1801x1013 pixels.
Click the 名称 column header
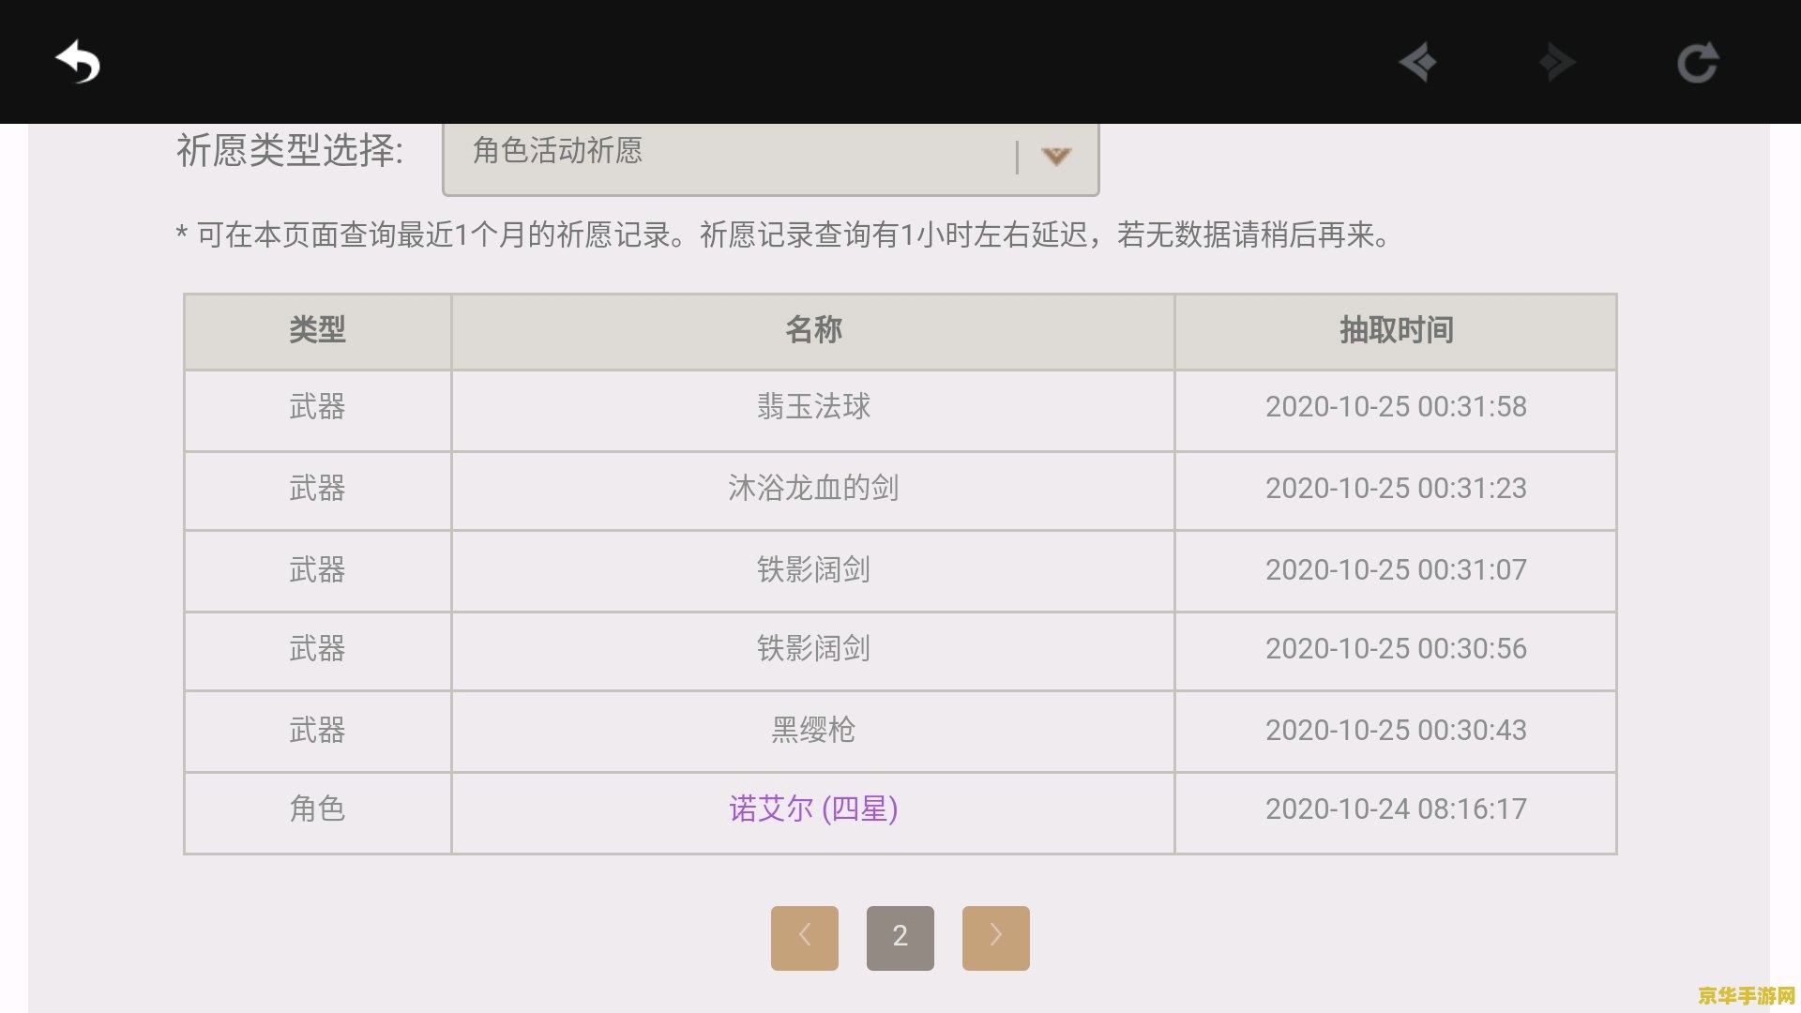tap(812, 330)
